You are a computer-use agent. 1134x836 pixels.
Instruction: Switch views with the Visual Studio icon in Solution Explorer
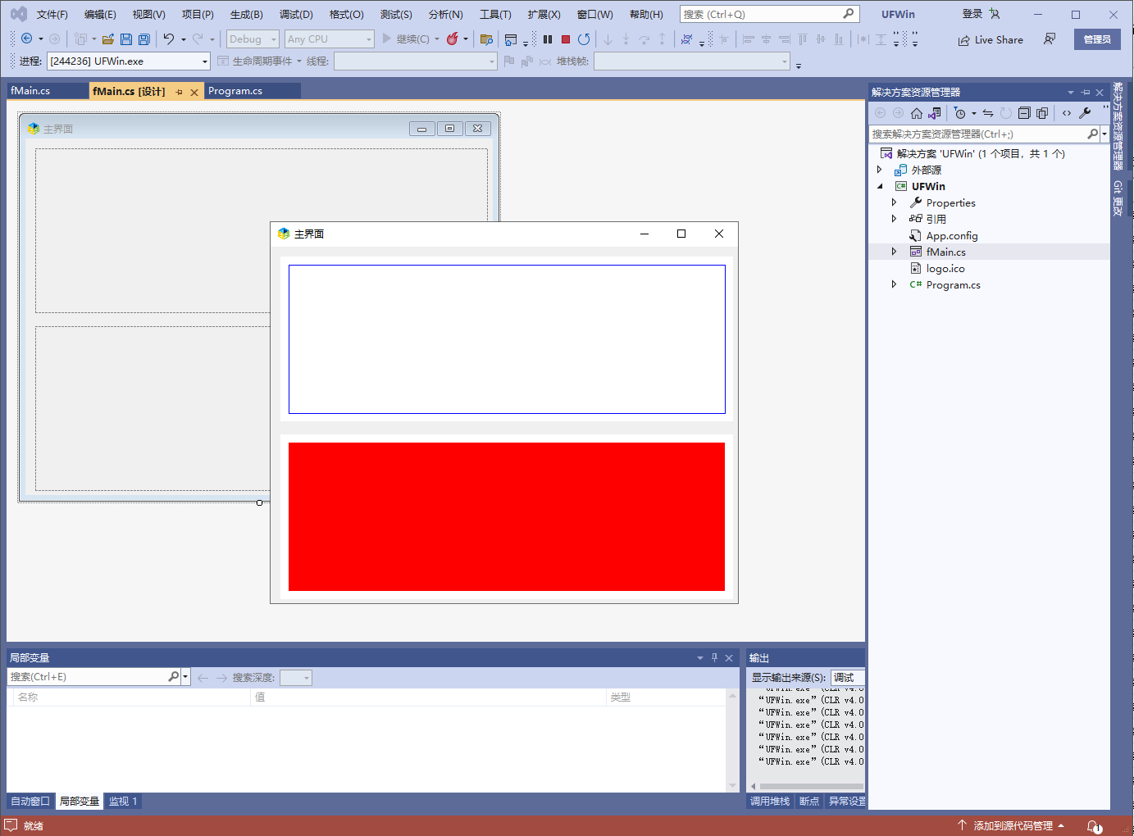(935, 113)
